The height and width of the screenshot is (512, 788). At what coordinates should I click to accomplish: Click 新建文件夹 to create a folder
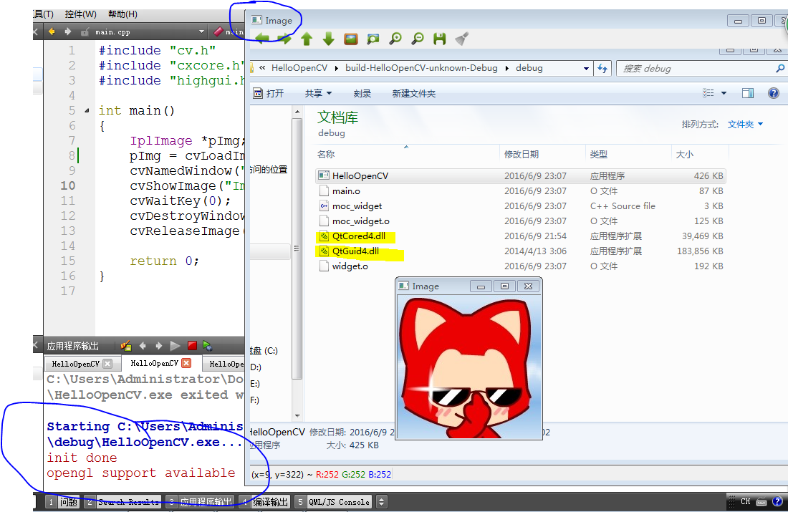coord(413,94)
